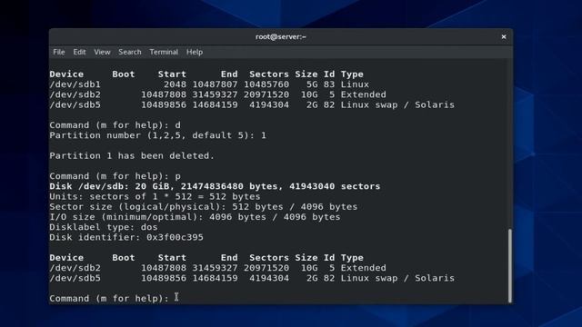Open the Help menu
The height and width of the screenshot is (327, 582).
tap(194, 52)
